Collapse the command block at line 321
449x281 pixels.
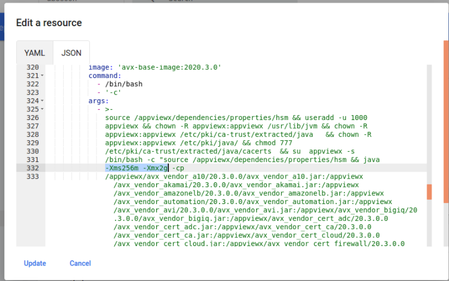pyautogui.click(x=42, y=76)
